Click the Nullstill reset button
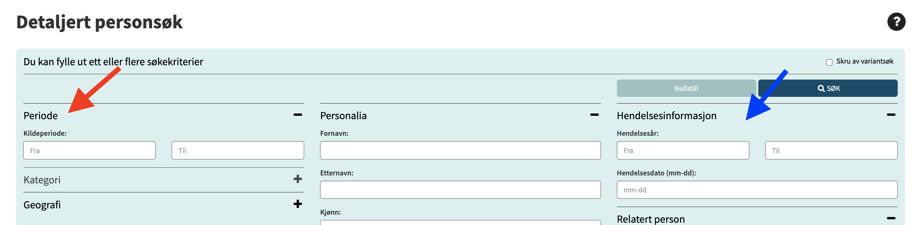This screenshot has height=225, width=919. coord(686,88)
